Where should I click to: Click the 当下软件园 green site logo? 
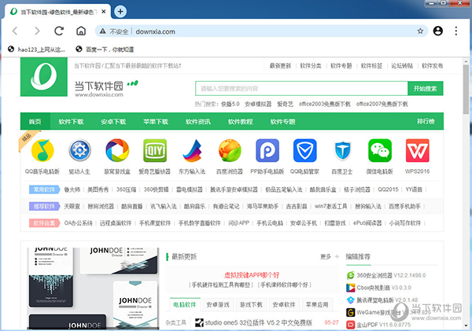click(x=44, y=77)
